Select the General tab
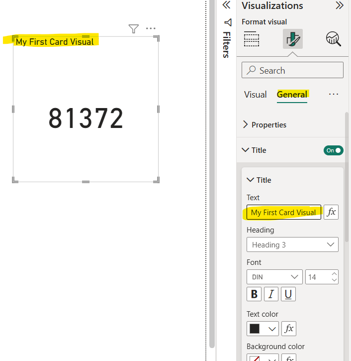The image size is (351, 361). (292, 95)
